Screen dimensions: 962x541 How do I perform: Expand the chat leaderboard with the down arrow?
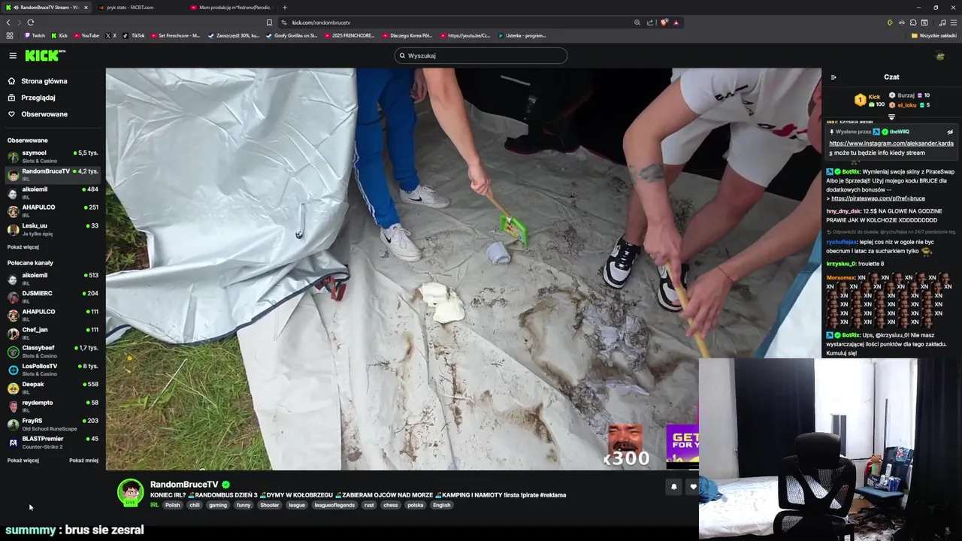coord(892,116)
